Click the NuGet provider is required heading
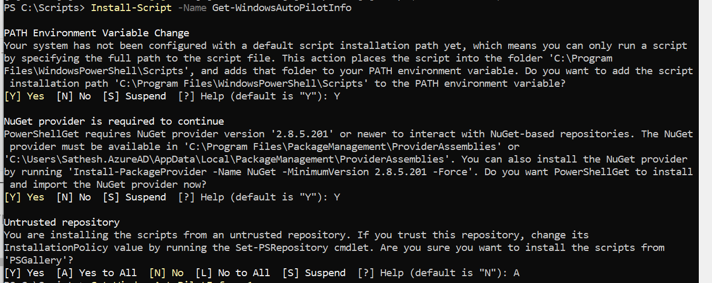The width and height of the screenshot is (712, 283). pos(114,122)
